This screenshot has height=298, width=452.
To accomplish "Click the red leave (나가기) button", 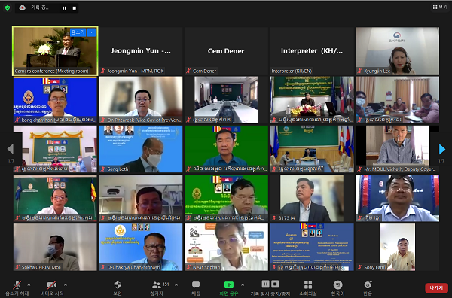I will point(436,288).
